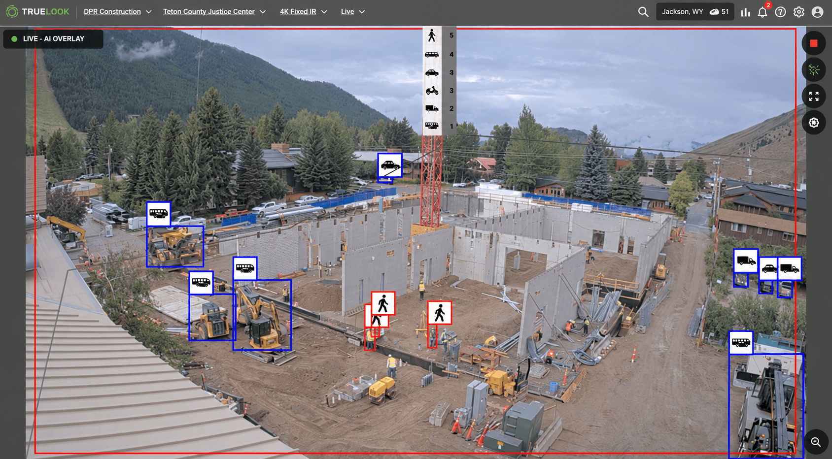The height and width of the screenshot is (459, 832).
Task: Toggle the AI overlay detection icon
Action: coord(814,70)
